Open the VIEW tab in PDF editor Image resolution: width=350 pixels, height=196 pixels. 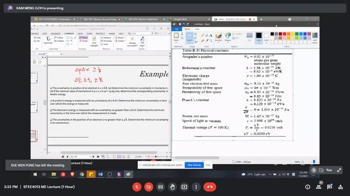point(80,34)
